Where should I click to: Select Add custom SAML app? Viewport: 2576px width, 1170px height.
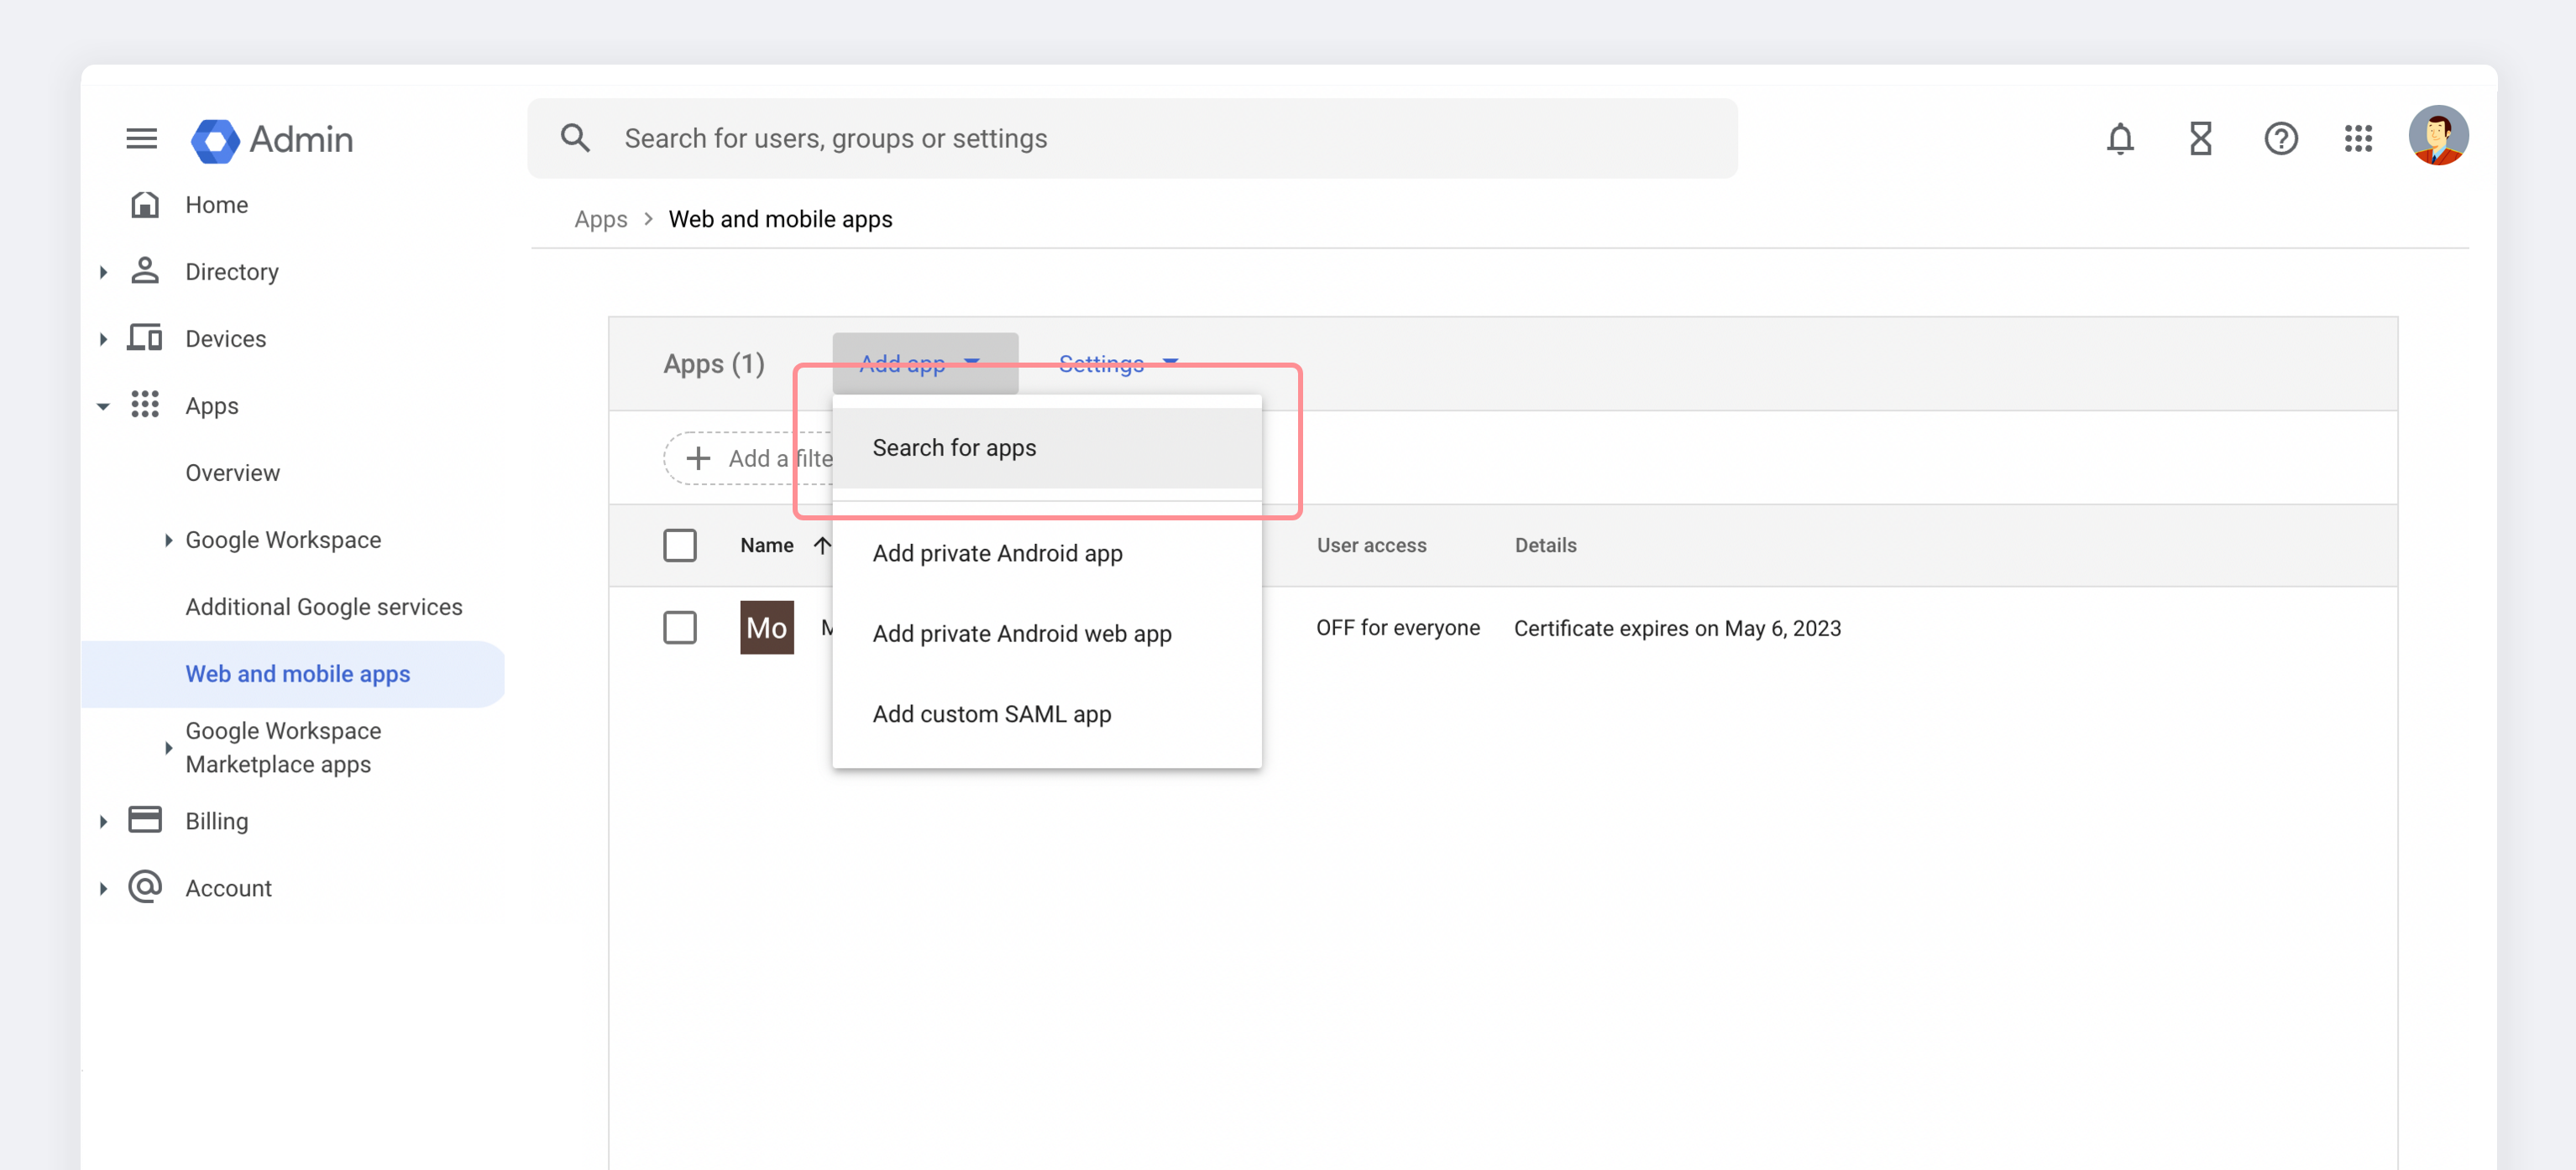click(x=991, y=714)
